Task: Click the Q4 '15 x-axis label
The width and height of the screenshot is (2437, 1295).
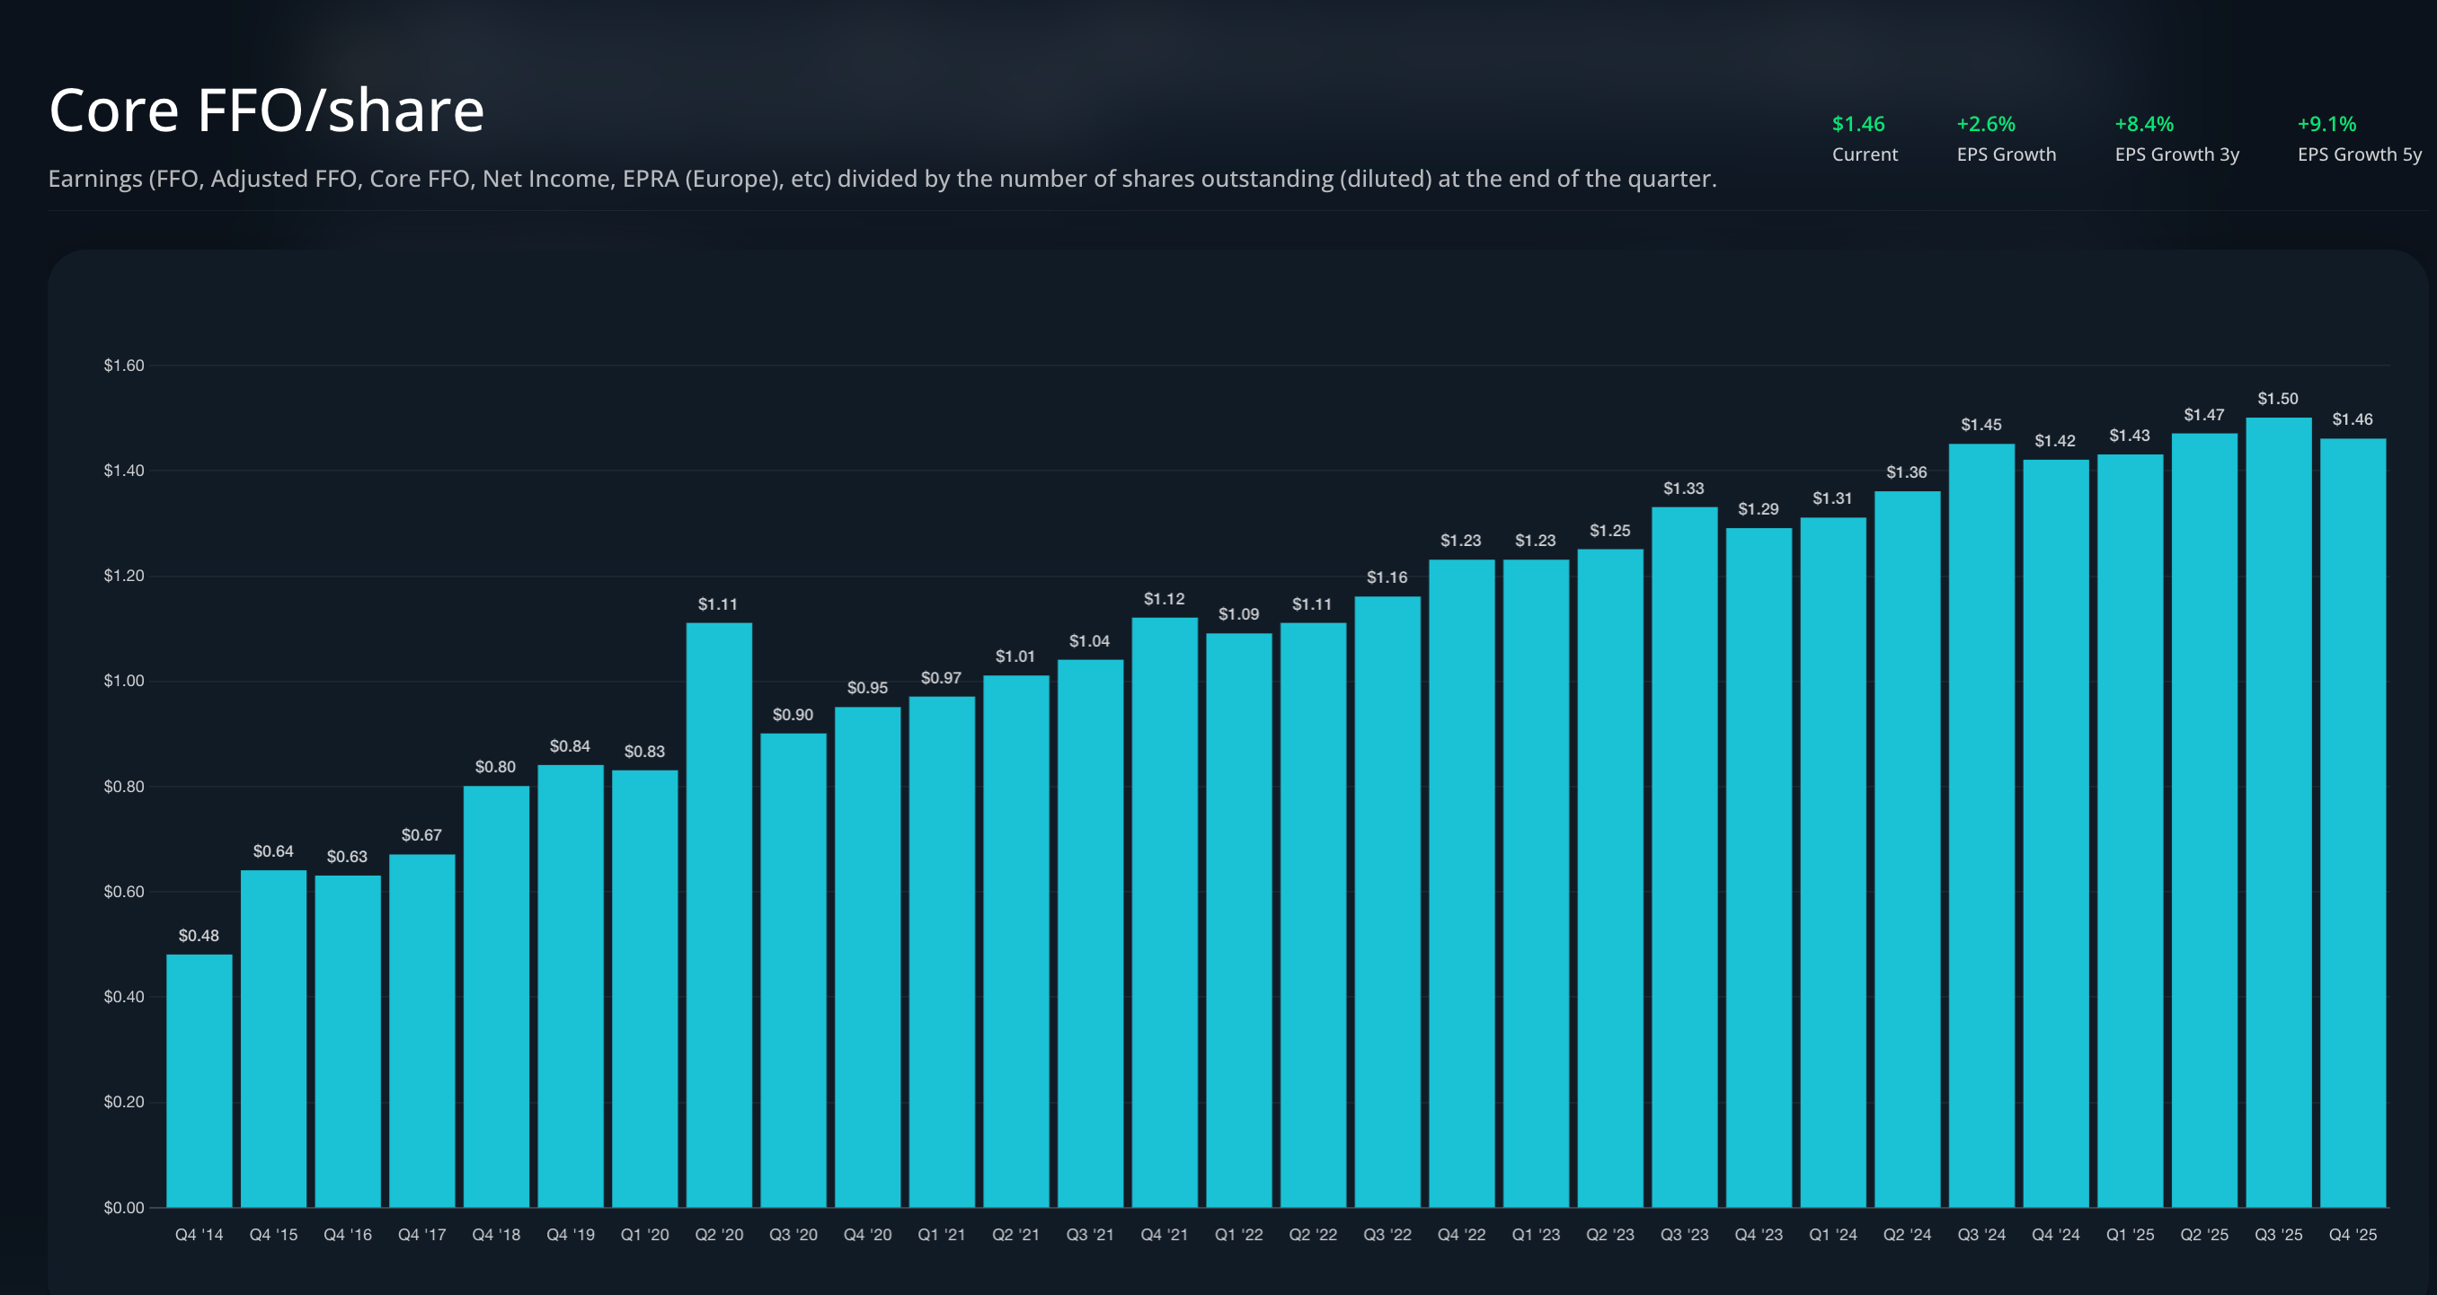Action: click(x=273, y=1235)
